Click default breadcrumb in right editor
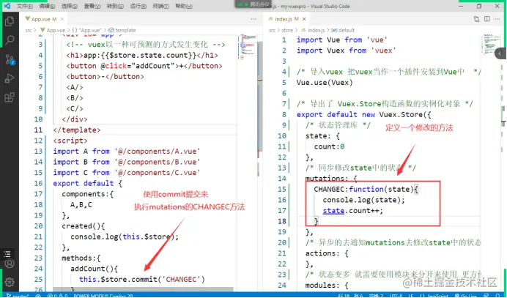The height and width of the screenshot is (298, 507). 344,30
